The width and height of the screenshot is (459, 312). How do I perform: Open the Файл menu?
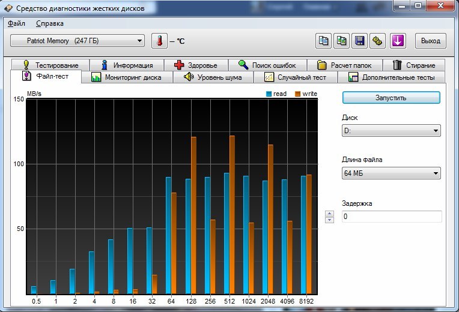[x=17, y=23]
